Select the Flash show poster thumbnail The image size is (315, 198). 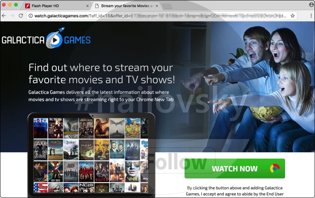point(102,128)
